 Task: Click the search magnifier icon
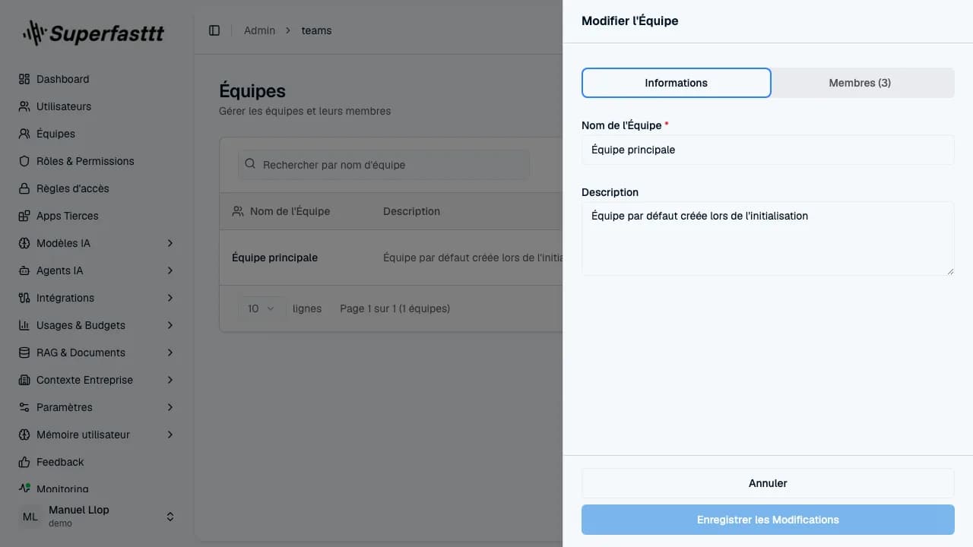[x=250, y=165]
